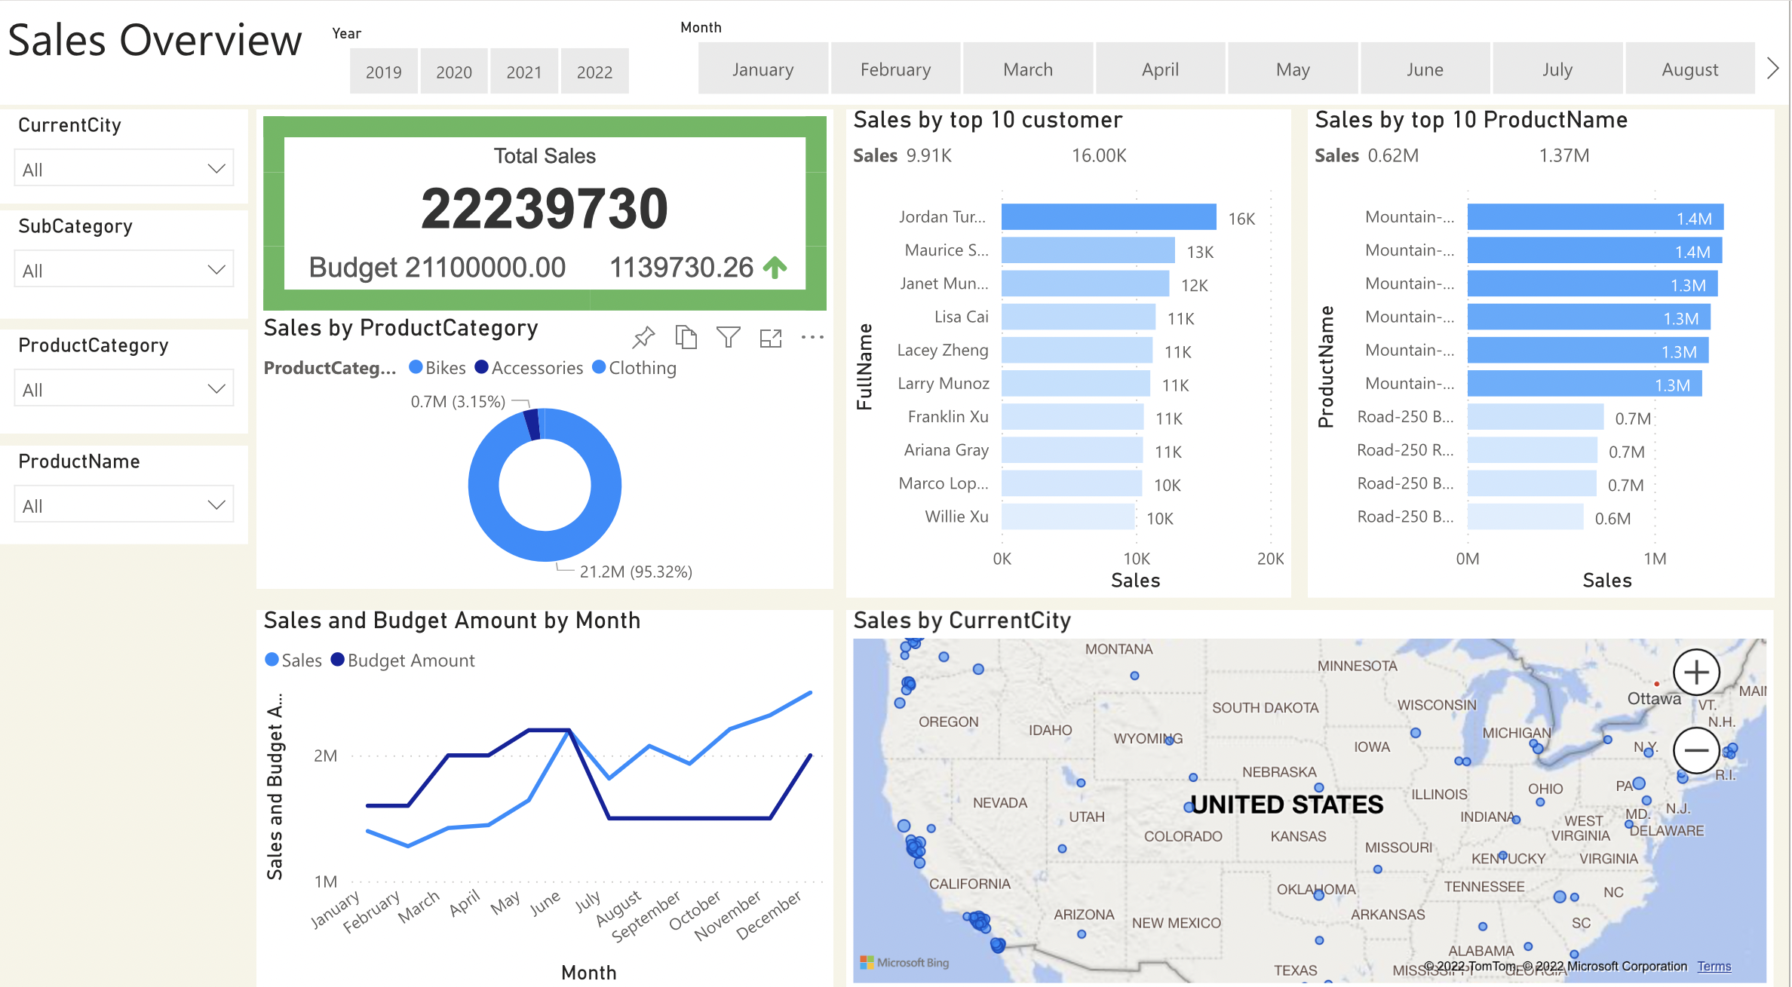
Task: Open the map Terms link
Action: tap(1714, 966)
